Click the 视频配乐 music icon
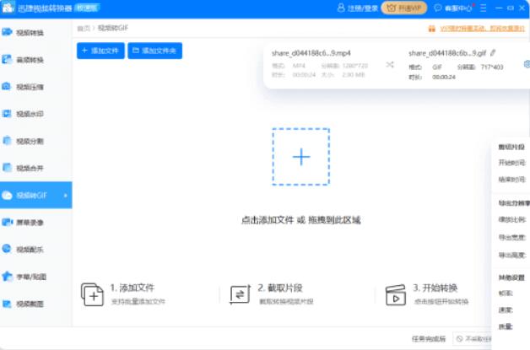This screenshot has width=530, height=350. click(7, 249)
